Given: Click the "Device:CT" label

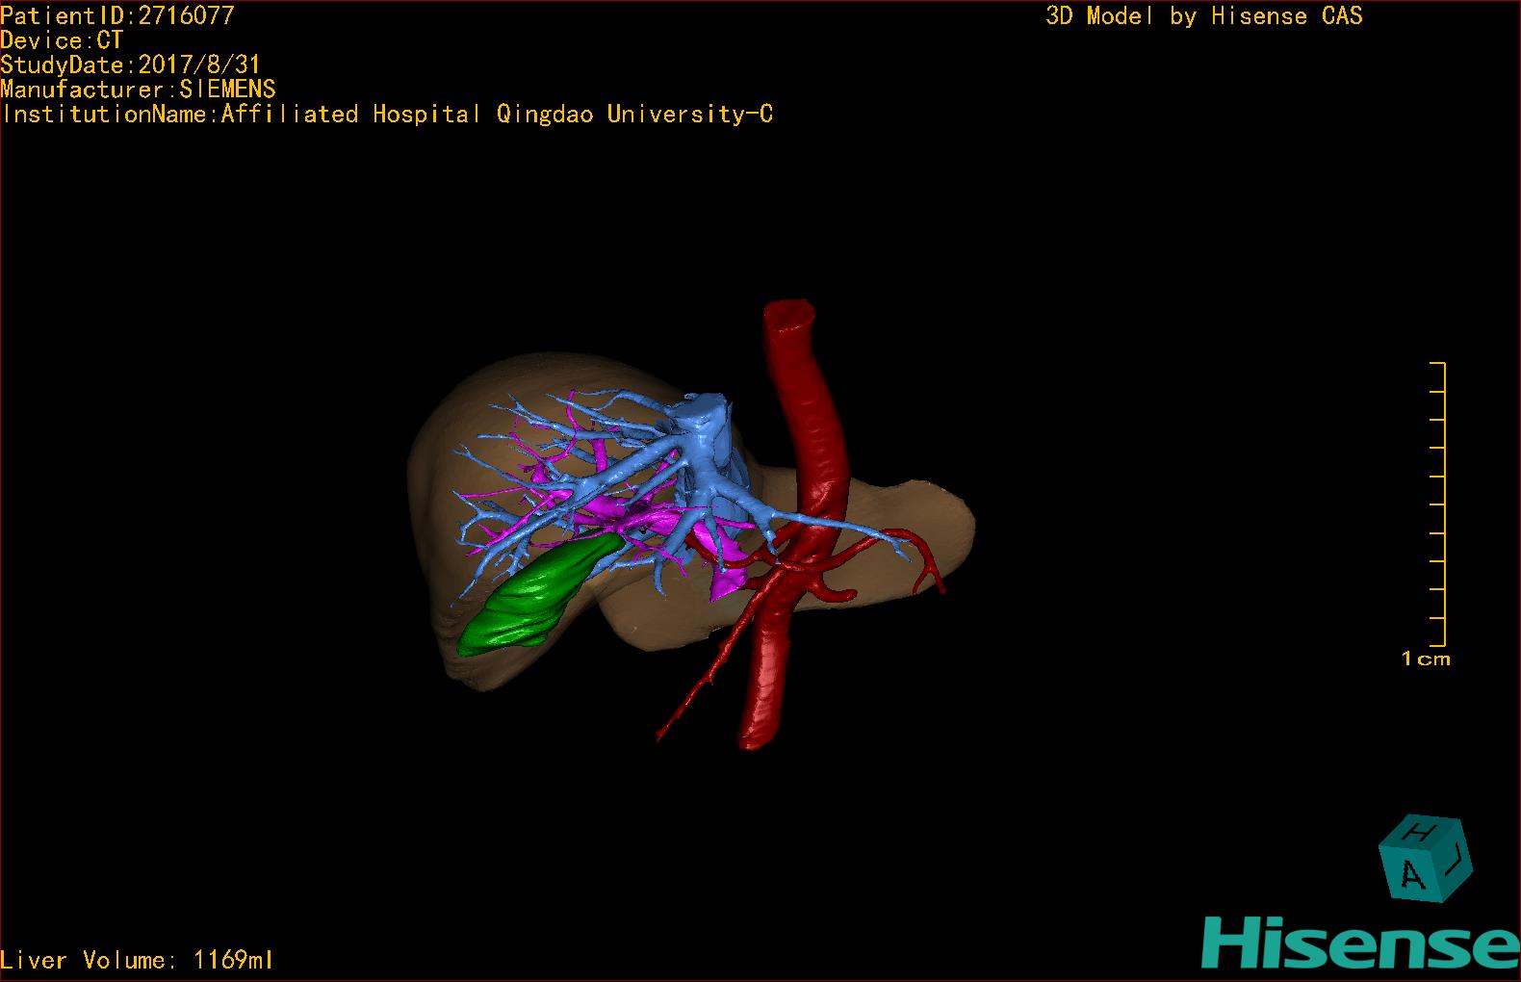Looking at the screenshot, I should pos(62,40).
